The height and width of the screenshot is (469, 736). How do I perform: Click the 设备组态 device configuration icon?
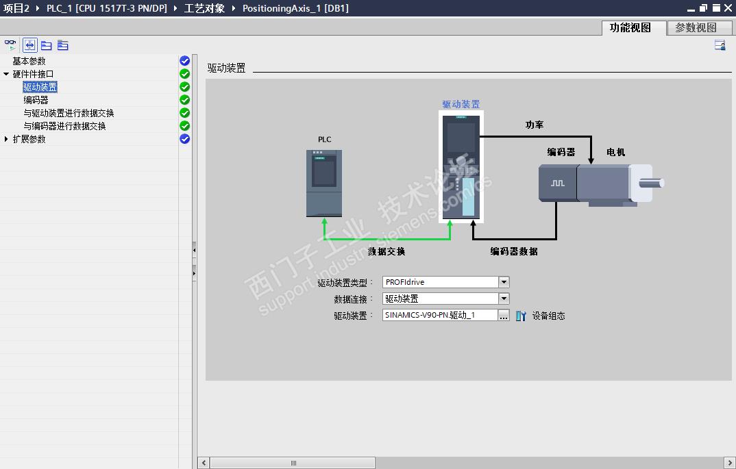(521, 316)
